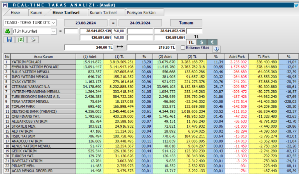Switch to the Kurum tab
The image size is (299, 174).
pos(36,13)
